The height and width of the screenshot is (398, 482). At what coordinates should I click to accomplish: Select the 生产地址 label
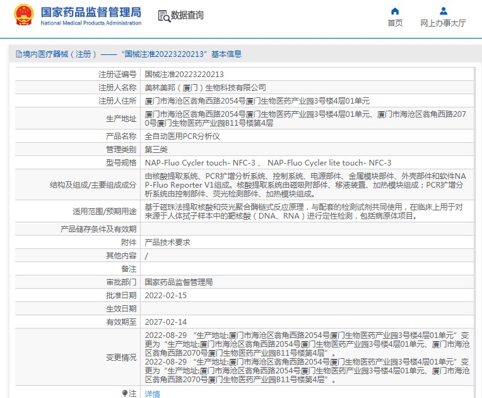click(121, 119)
